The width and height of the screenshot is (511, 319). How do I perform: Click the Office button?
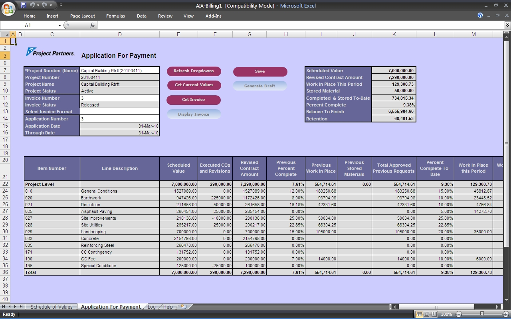point(8,9)
